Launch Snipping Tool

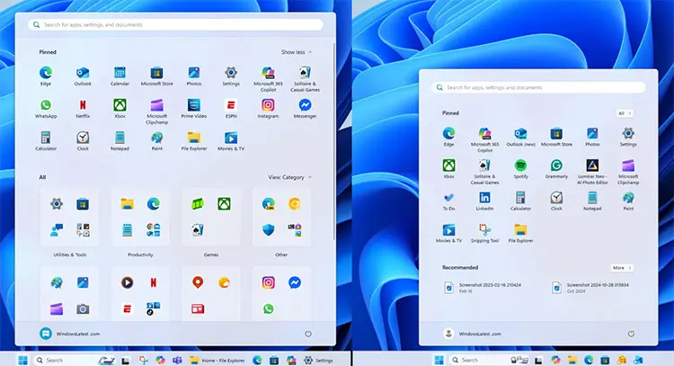point(484,233)
